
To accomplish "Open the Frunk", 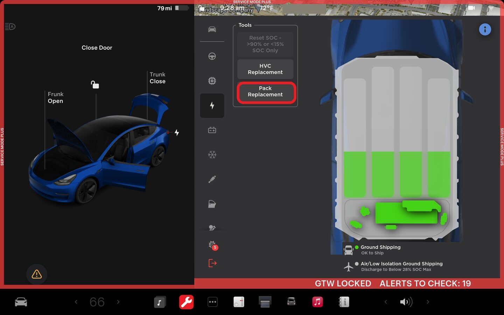I will [x=55, y=98].
